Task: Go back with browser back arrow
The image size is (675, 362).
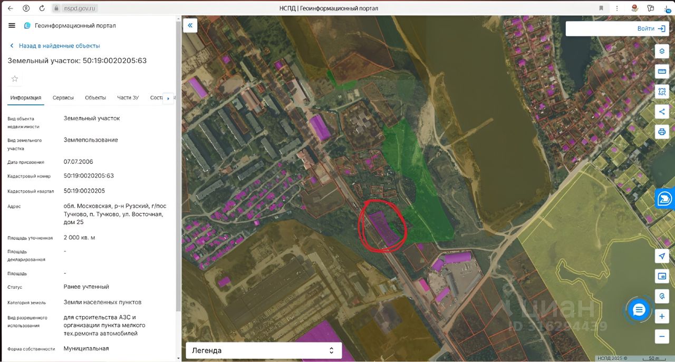Action: (10, 8)
